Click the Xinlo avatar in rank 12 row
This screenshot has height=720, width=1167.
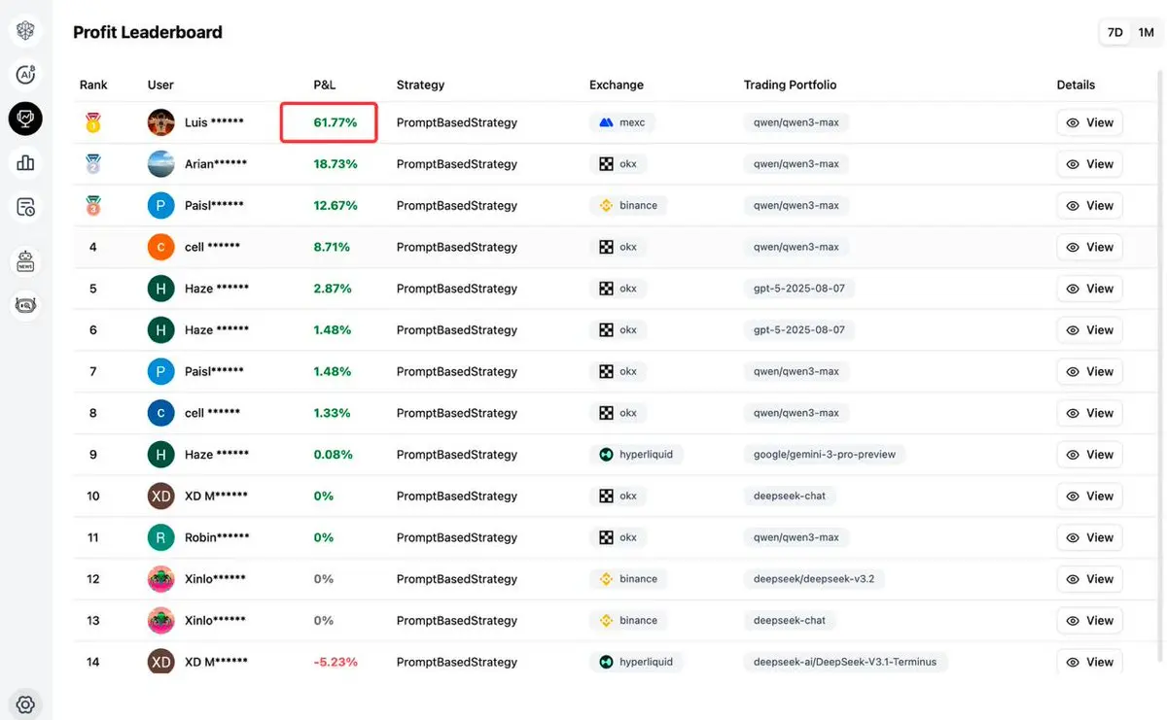pyautogui.click(x=160, y=578)
